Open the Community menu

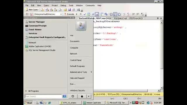[90, 6]
